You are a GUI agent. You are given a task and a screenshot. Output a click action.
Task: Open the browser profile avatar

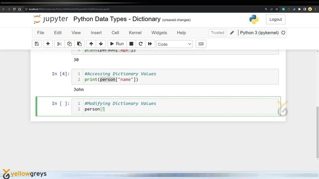tap(310, 9)
